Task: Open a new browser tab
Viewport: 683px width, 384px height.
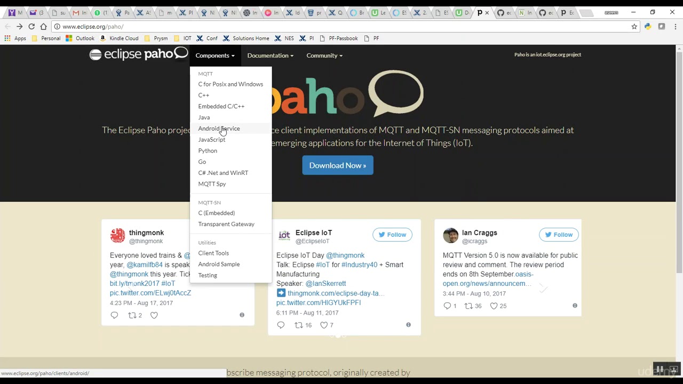Action: click(x=586, y=13)
